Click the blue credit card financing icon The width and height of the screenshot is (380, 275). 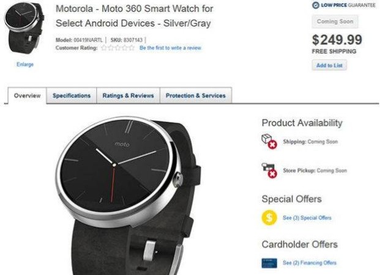pos(269,263)
